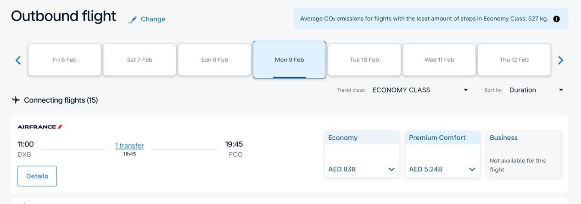The height and width of the screenshot is (204, 581).
Task: Click the Air France airline logo
Action: [x=40, y=127]
